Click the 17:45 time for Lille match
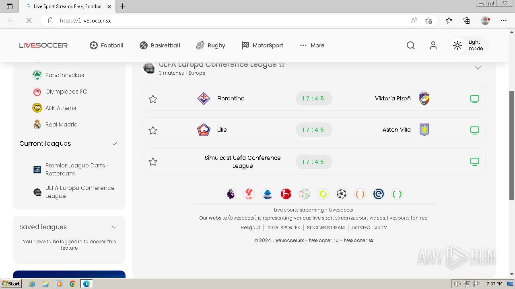 point(314,130)
